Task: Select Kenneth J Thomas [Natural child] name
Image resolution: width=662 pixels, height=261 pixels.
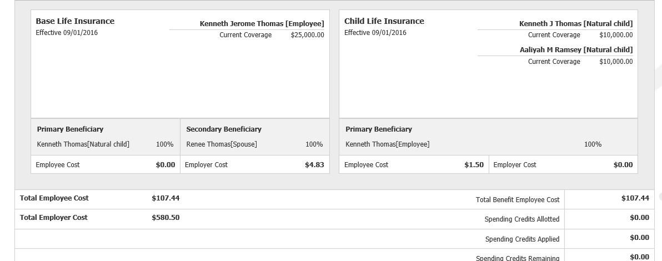Action: coord(575,24)
